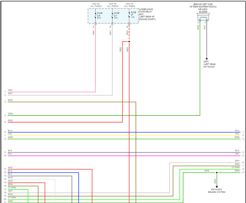Click connector terminal below Fuse 2-8
Screen dimensions: 246x203
(x=95, y=24)
